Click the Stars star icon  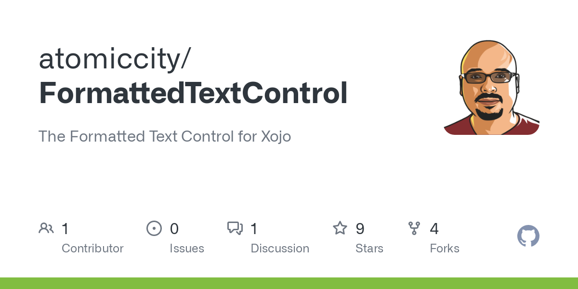click(340, 228)
